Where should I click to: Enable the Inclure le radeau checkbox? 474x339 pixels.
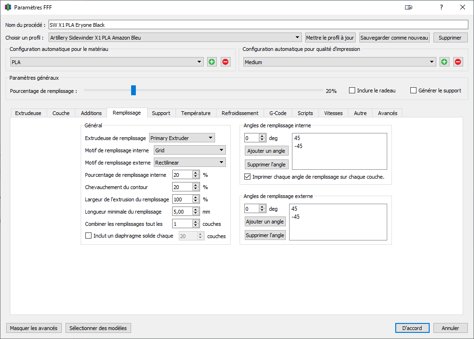(x=352, y=91)
